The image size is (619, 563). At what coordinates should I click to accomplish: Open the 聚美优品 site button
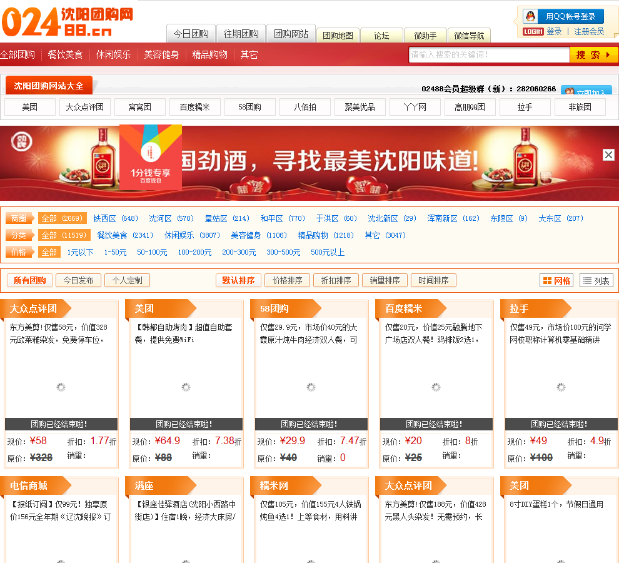pyautogui.click(x=360, y=107)
